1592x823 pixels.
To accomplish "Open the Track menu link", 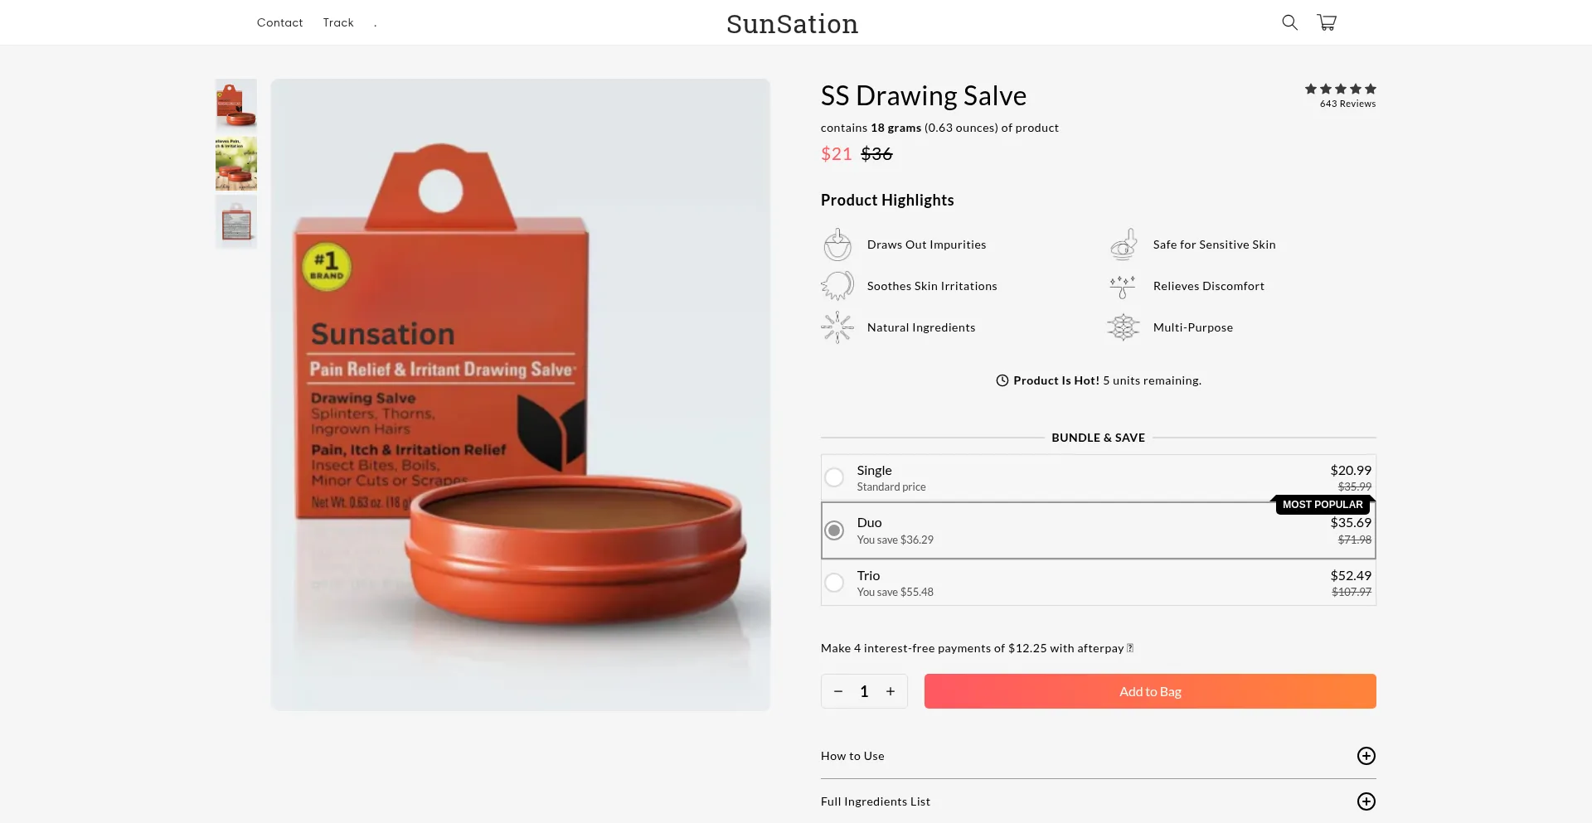I will click(338, 22).
